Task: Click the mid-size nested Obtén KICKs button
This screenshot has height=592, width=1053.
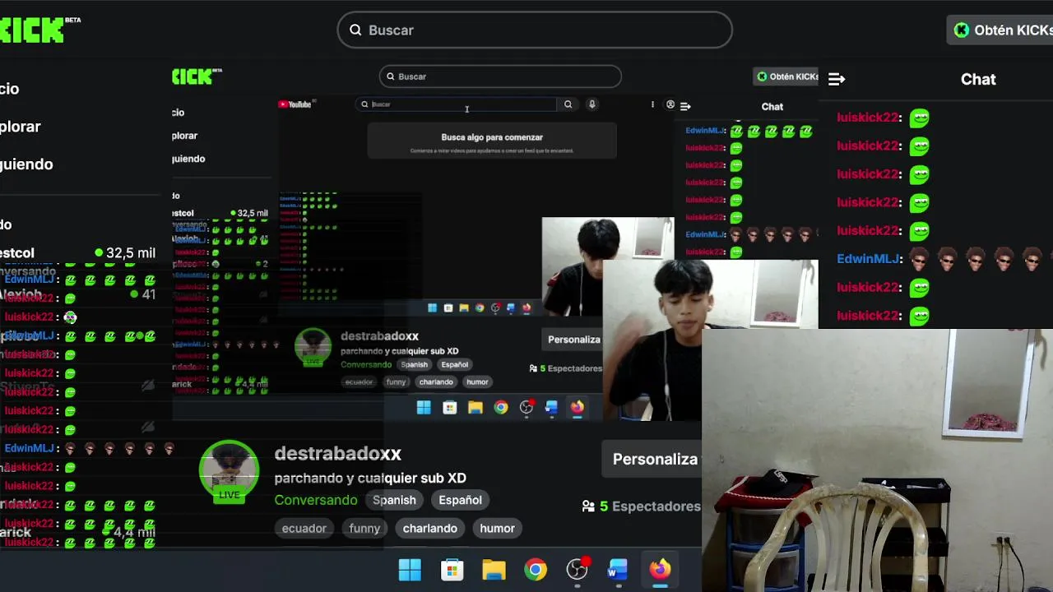Action: (786, 76)
